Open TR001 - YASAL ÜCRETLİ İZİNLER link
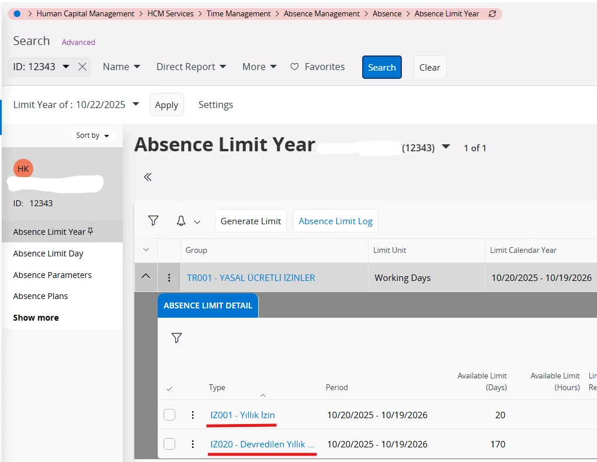The height and width of the screenshot is (462, 597). point(251,278)
